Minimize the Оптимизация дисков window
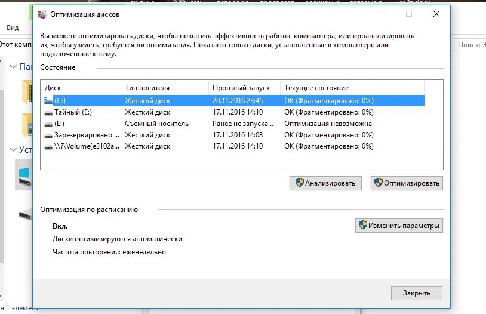486x314 pixels. [x=382, y=14]
